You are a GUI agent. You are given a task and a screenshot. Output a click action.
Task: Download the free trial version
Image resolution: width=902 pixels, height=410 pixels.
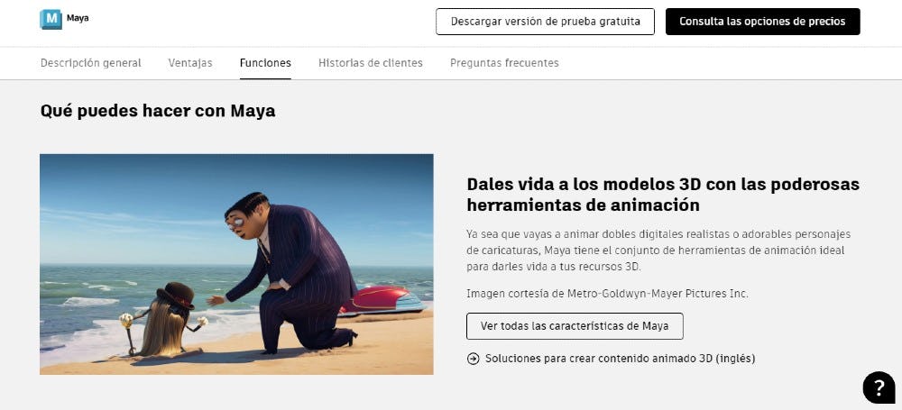[545, 22]
